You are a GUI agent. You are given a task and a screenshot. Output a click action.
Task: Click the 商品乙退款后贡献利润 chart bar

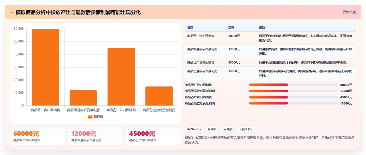159,96
